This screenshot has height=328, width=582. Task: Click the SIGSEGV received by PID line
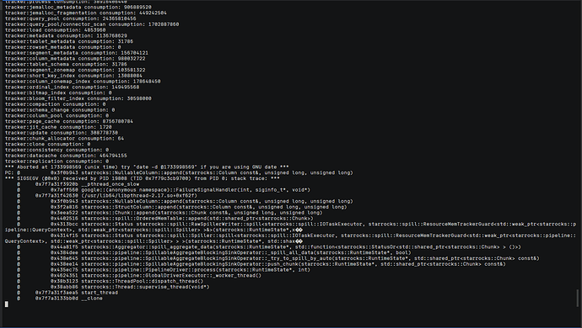143,178
